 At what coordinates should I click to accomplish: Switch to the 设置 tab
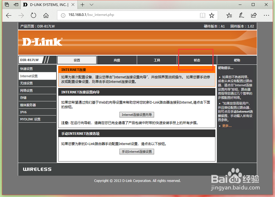[x=77, y=60]
